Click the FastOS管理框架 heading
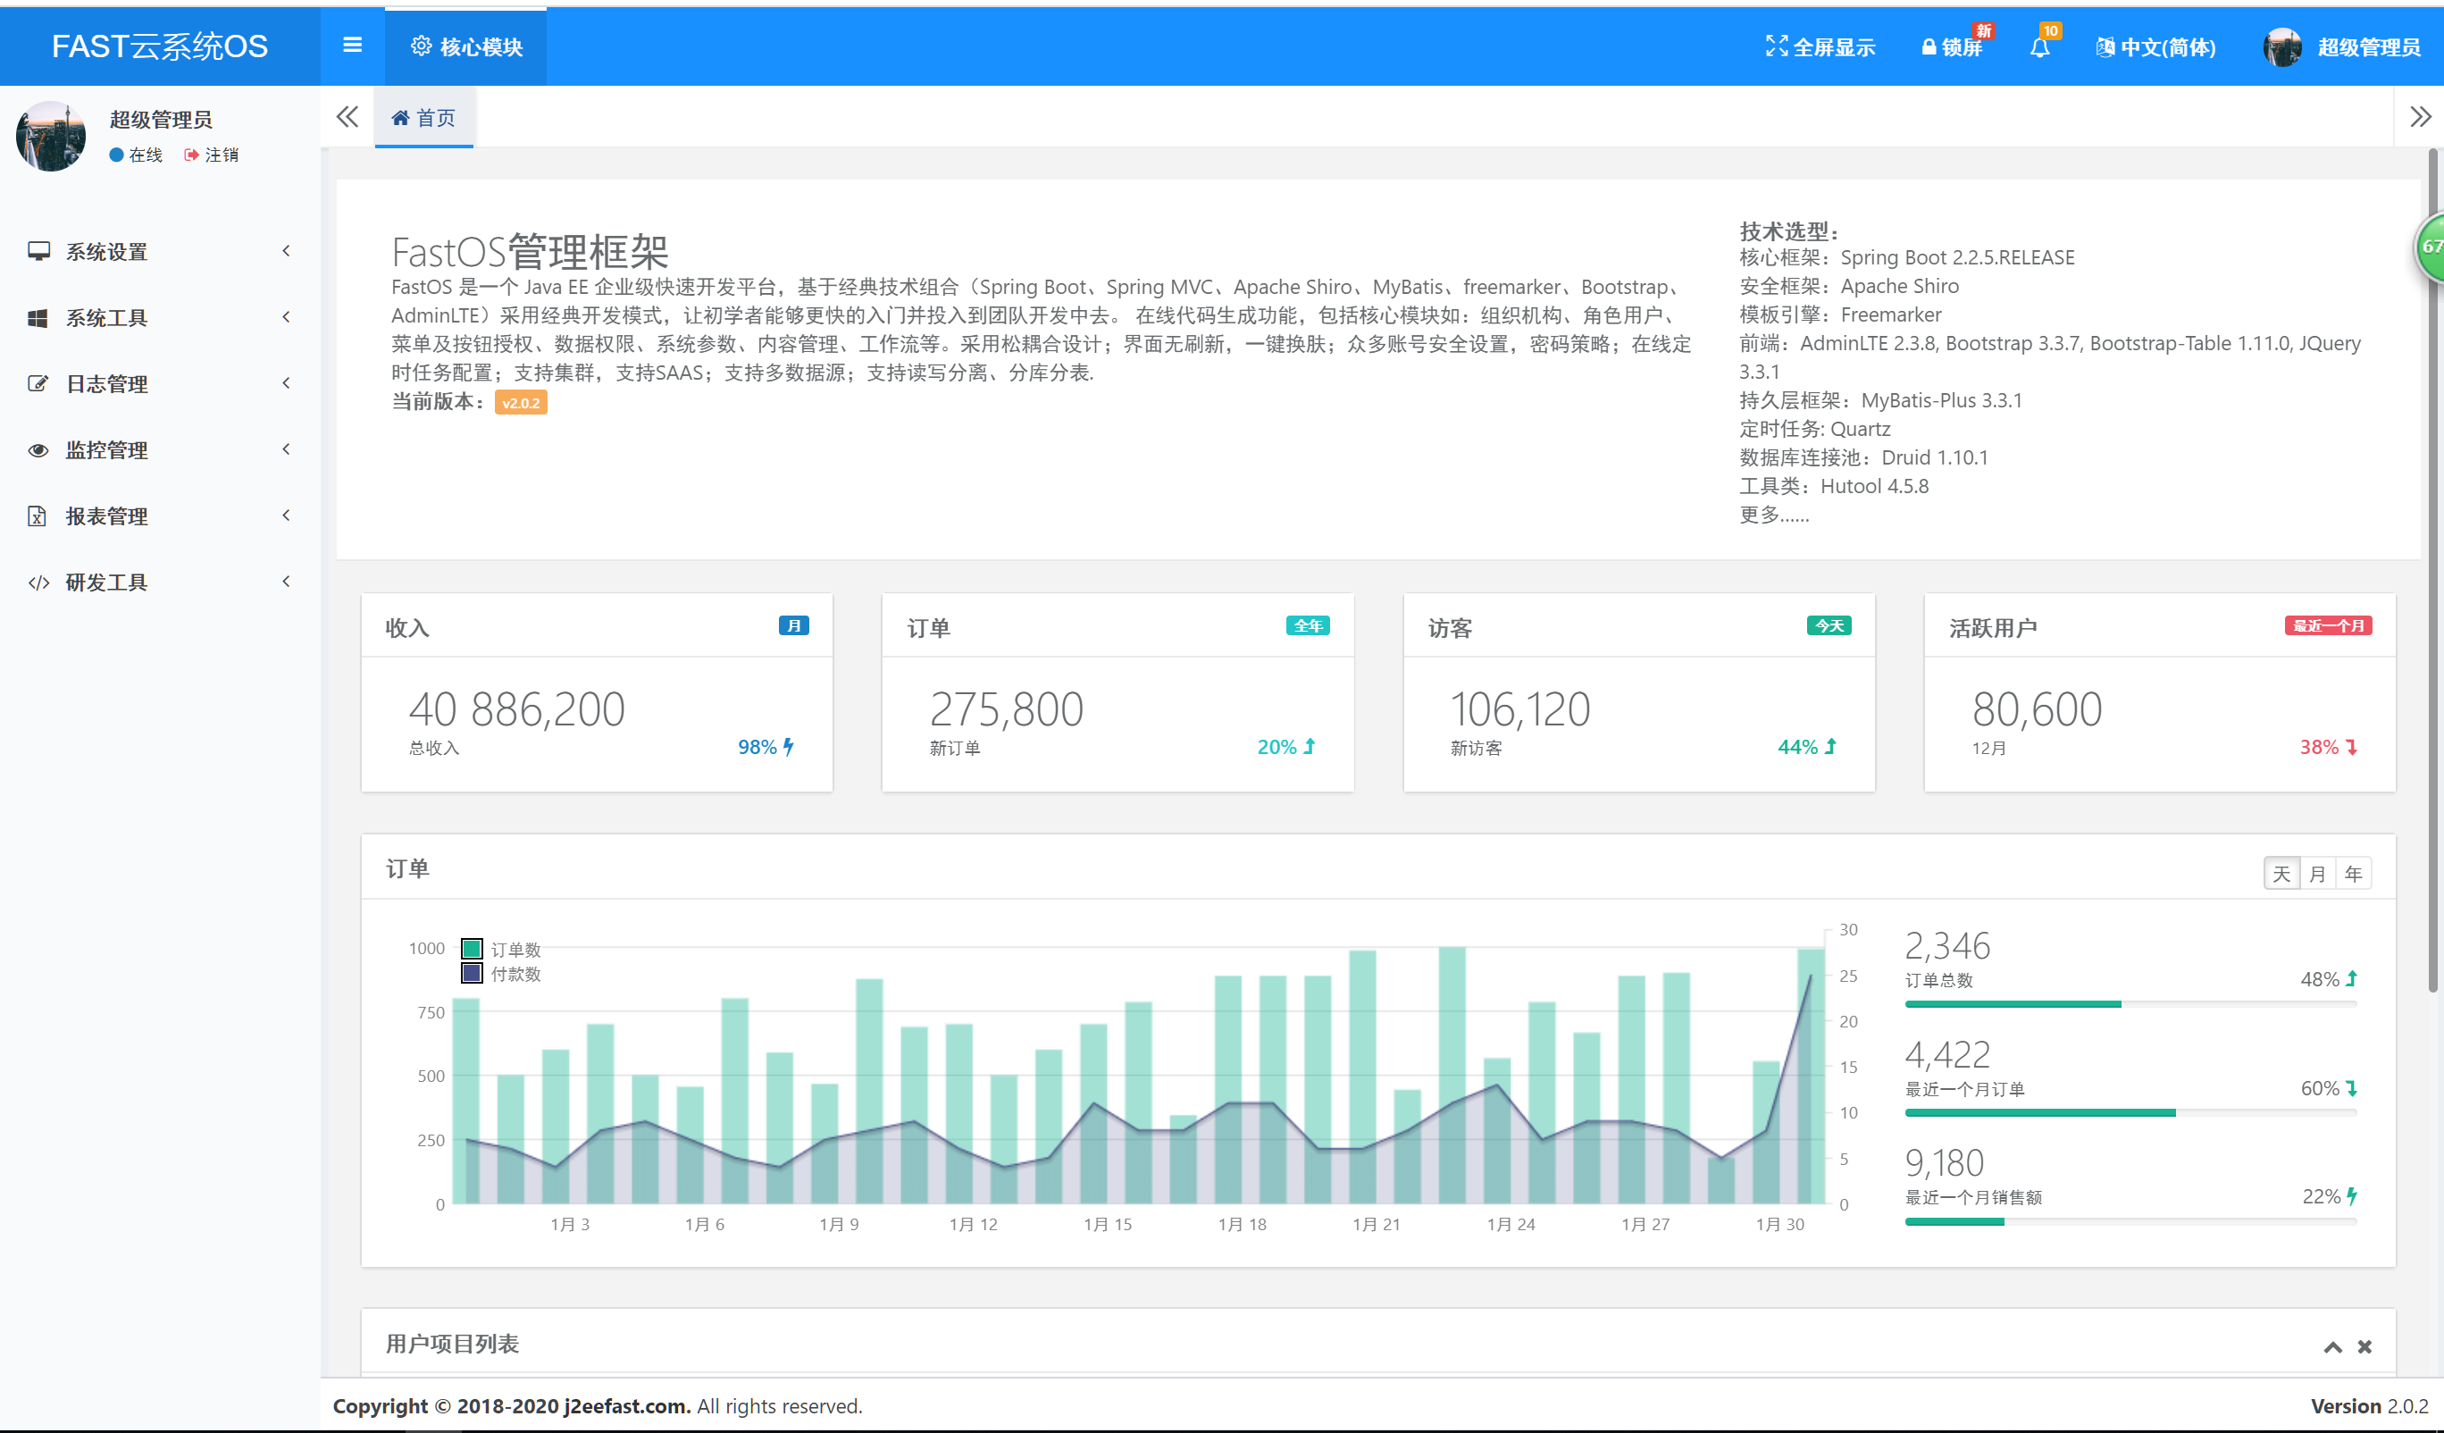2444x1433 pixels. tap(530, 252)
